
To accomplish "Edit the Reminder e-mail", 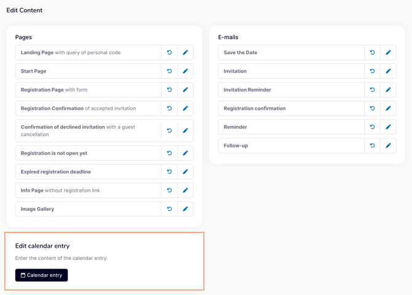I will (x=388, y=127).
